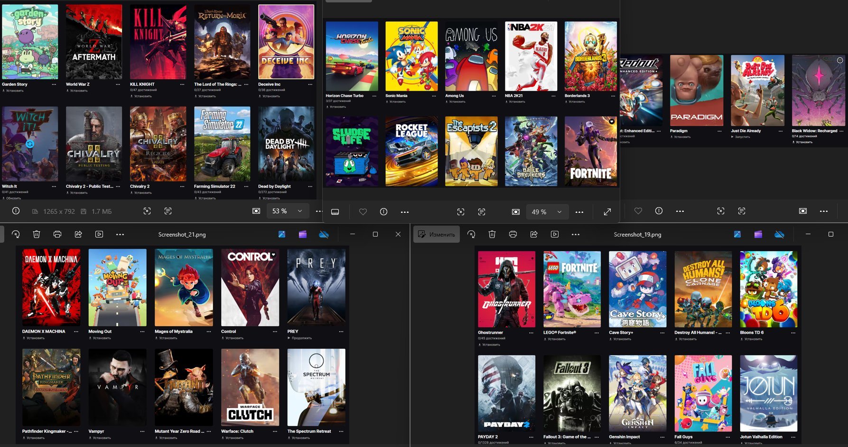Click visual search icon in 53% zoom window
848x447 pixels.
tap(147, 211)
